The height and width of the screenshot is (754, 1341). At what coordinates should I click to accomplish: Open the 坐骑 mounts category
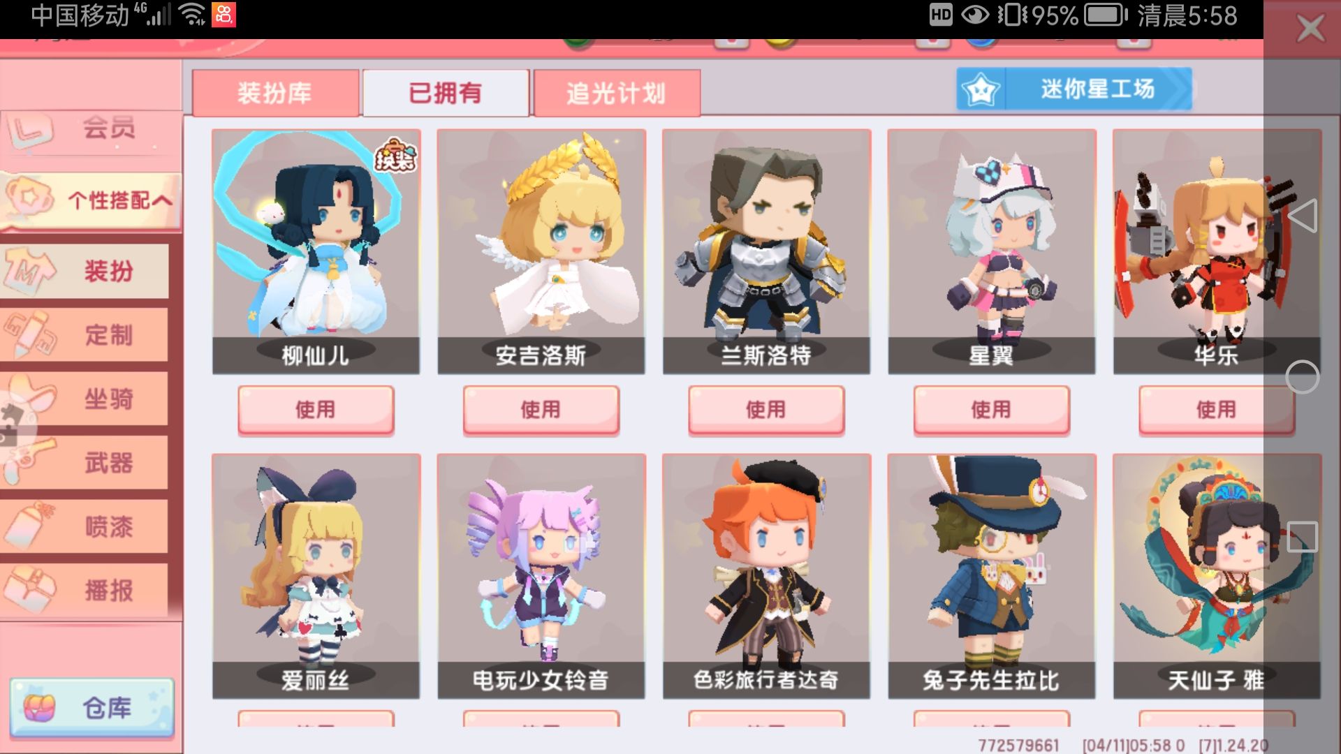(x=85, y=399)
